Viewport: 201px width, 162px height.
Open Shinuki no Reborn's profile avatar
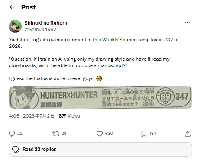pos(15,26)
